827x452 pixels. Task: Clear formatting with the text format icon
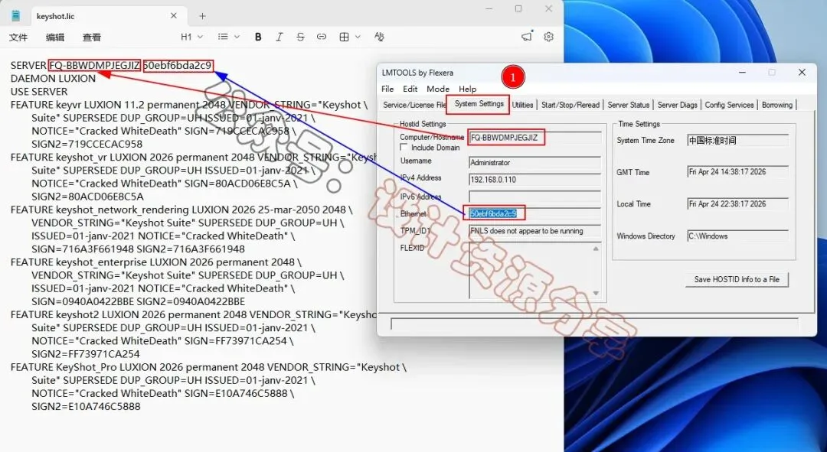(x=379, y=37)
